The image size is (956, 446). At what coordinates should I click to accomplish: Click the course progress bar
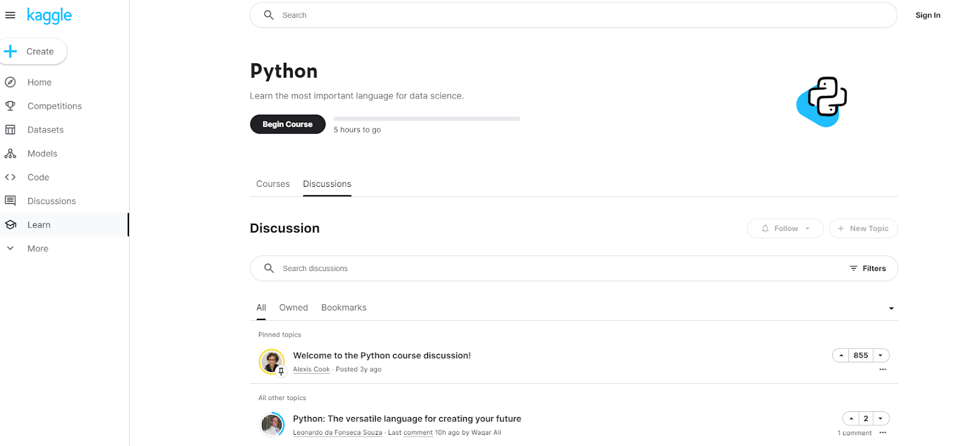coord(427,119)
